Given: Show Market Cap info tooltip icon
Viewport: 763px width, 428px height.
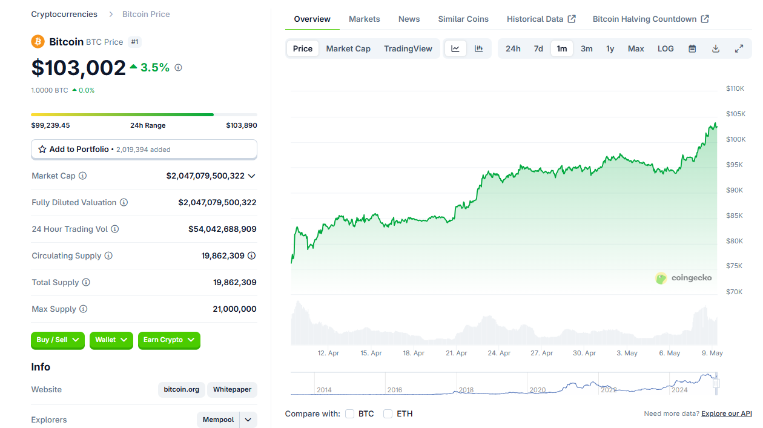Looking at the screenshot, I should point(82,176).
